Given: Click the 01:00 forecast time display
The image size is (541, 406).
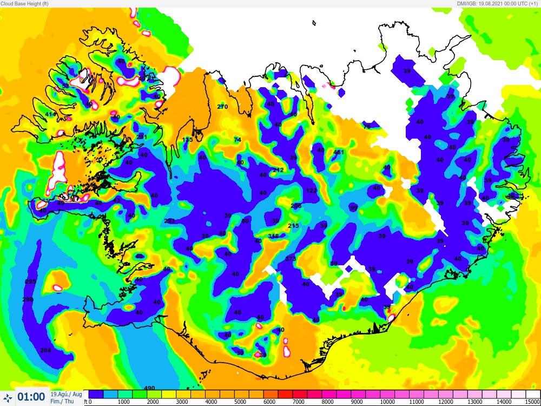Looking at the screenshot, I should pos(31,398).
